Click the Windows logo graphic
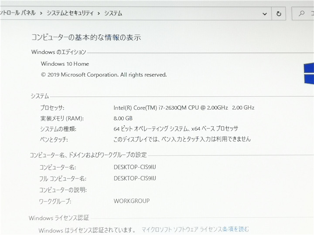This screenshot has height=235, width=314. click(309, 74)
